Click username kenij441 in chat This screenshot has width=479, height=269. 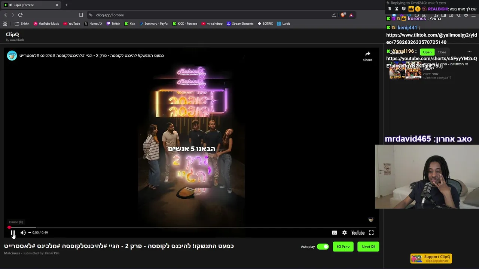pos(407,28)
